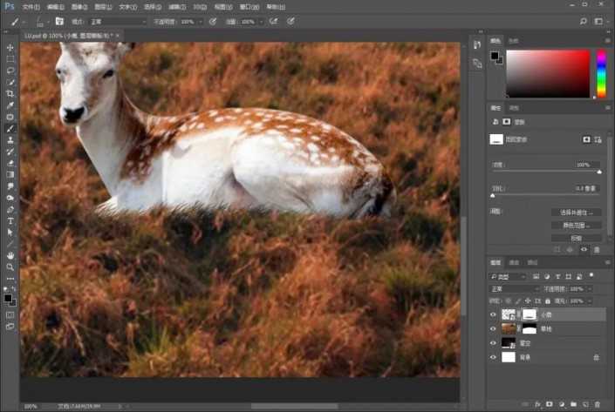Hide the 小鹿 layer
This screenshot has width=615, height=412.
click(494, 314)
